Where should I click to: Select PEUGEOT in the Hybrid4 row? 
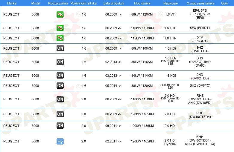(x=11, y=141)
